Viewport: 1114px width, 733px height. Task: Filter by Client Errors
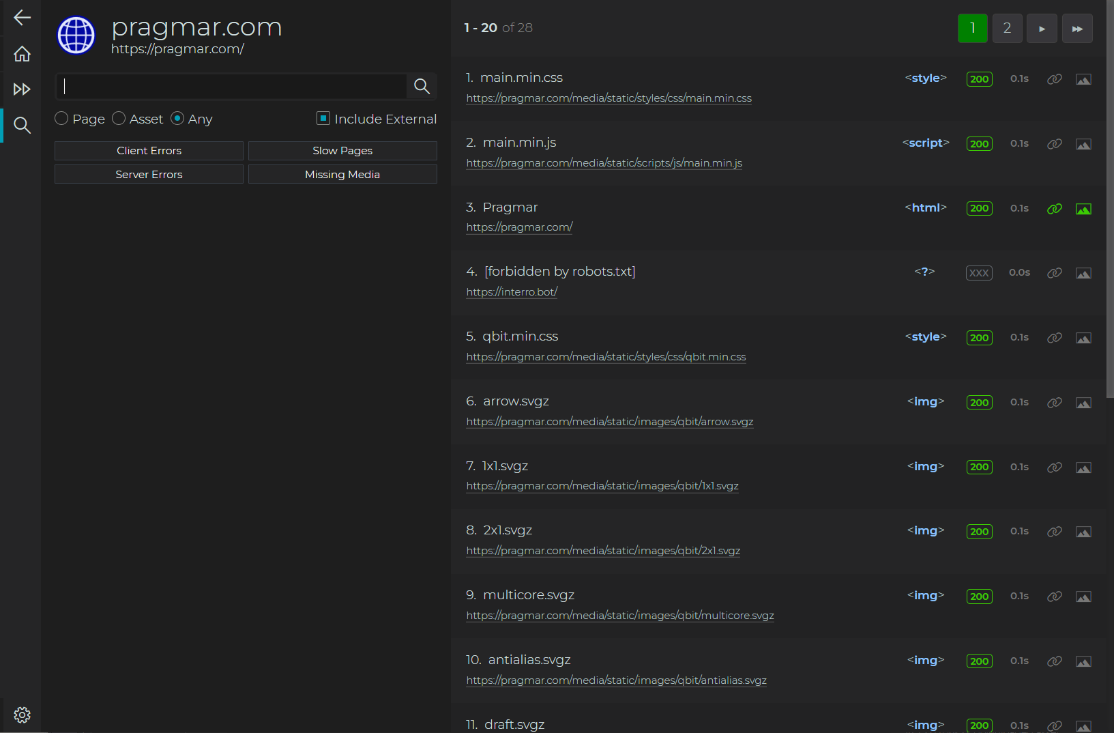(x=149, y=151)
